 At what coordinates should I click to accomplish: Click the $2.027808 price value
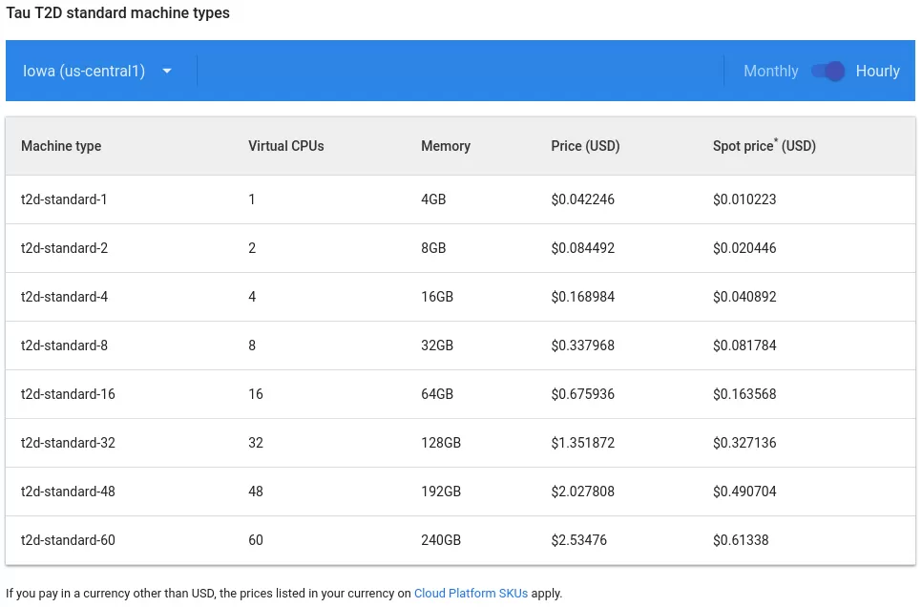[x=583, y=492]
